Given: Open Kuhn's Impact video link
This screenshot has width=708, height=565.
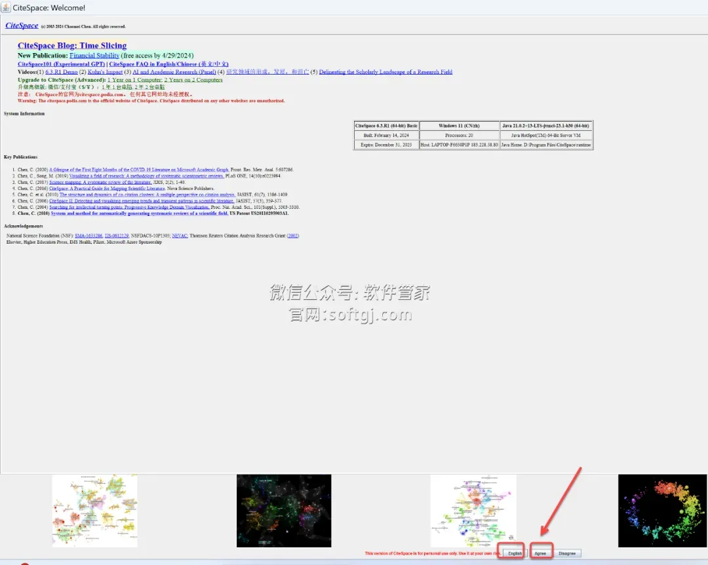Looking at the screenshot, I should (x=105, y=72).
